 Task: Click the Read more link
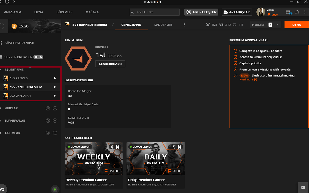246,79
